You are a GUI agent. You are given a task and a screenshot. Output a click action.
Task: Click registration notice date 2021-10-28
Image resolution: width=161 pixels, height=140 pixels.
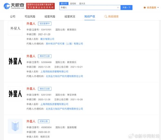coord(77,100)
